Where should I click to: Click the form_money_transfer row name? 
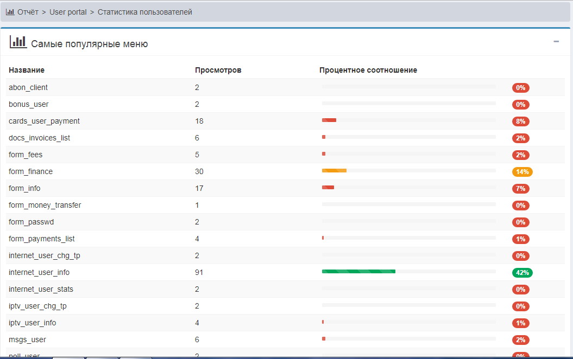[45, 205]
